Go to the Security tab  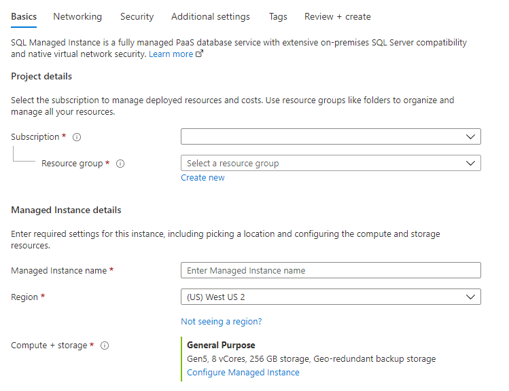137,16
